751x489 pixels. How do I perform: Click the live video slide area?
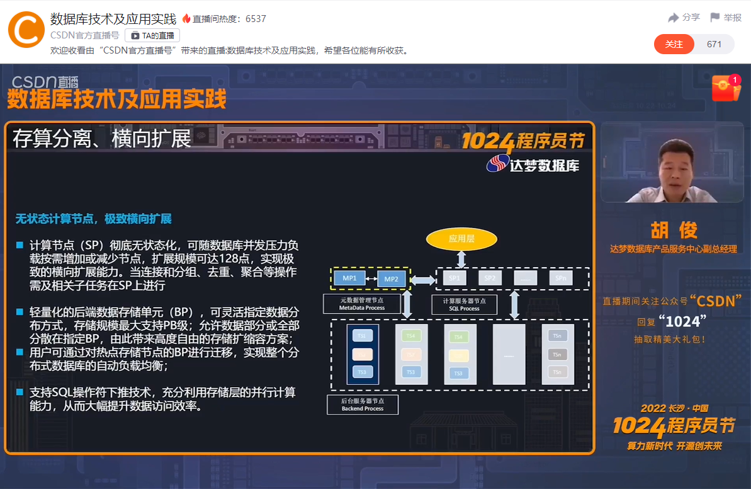300,287
